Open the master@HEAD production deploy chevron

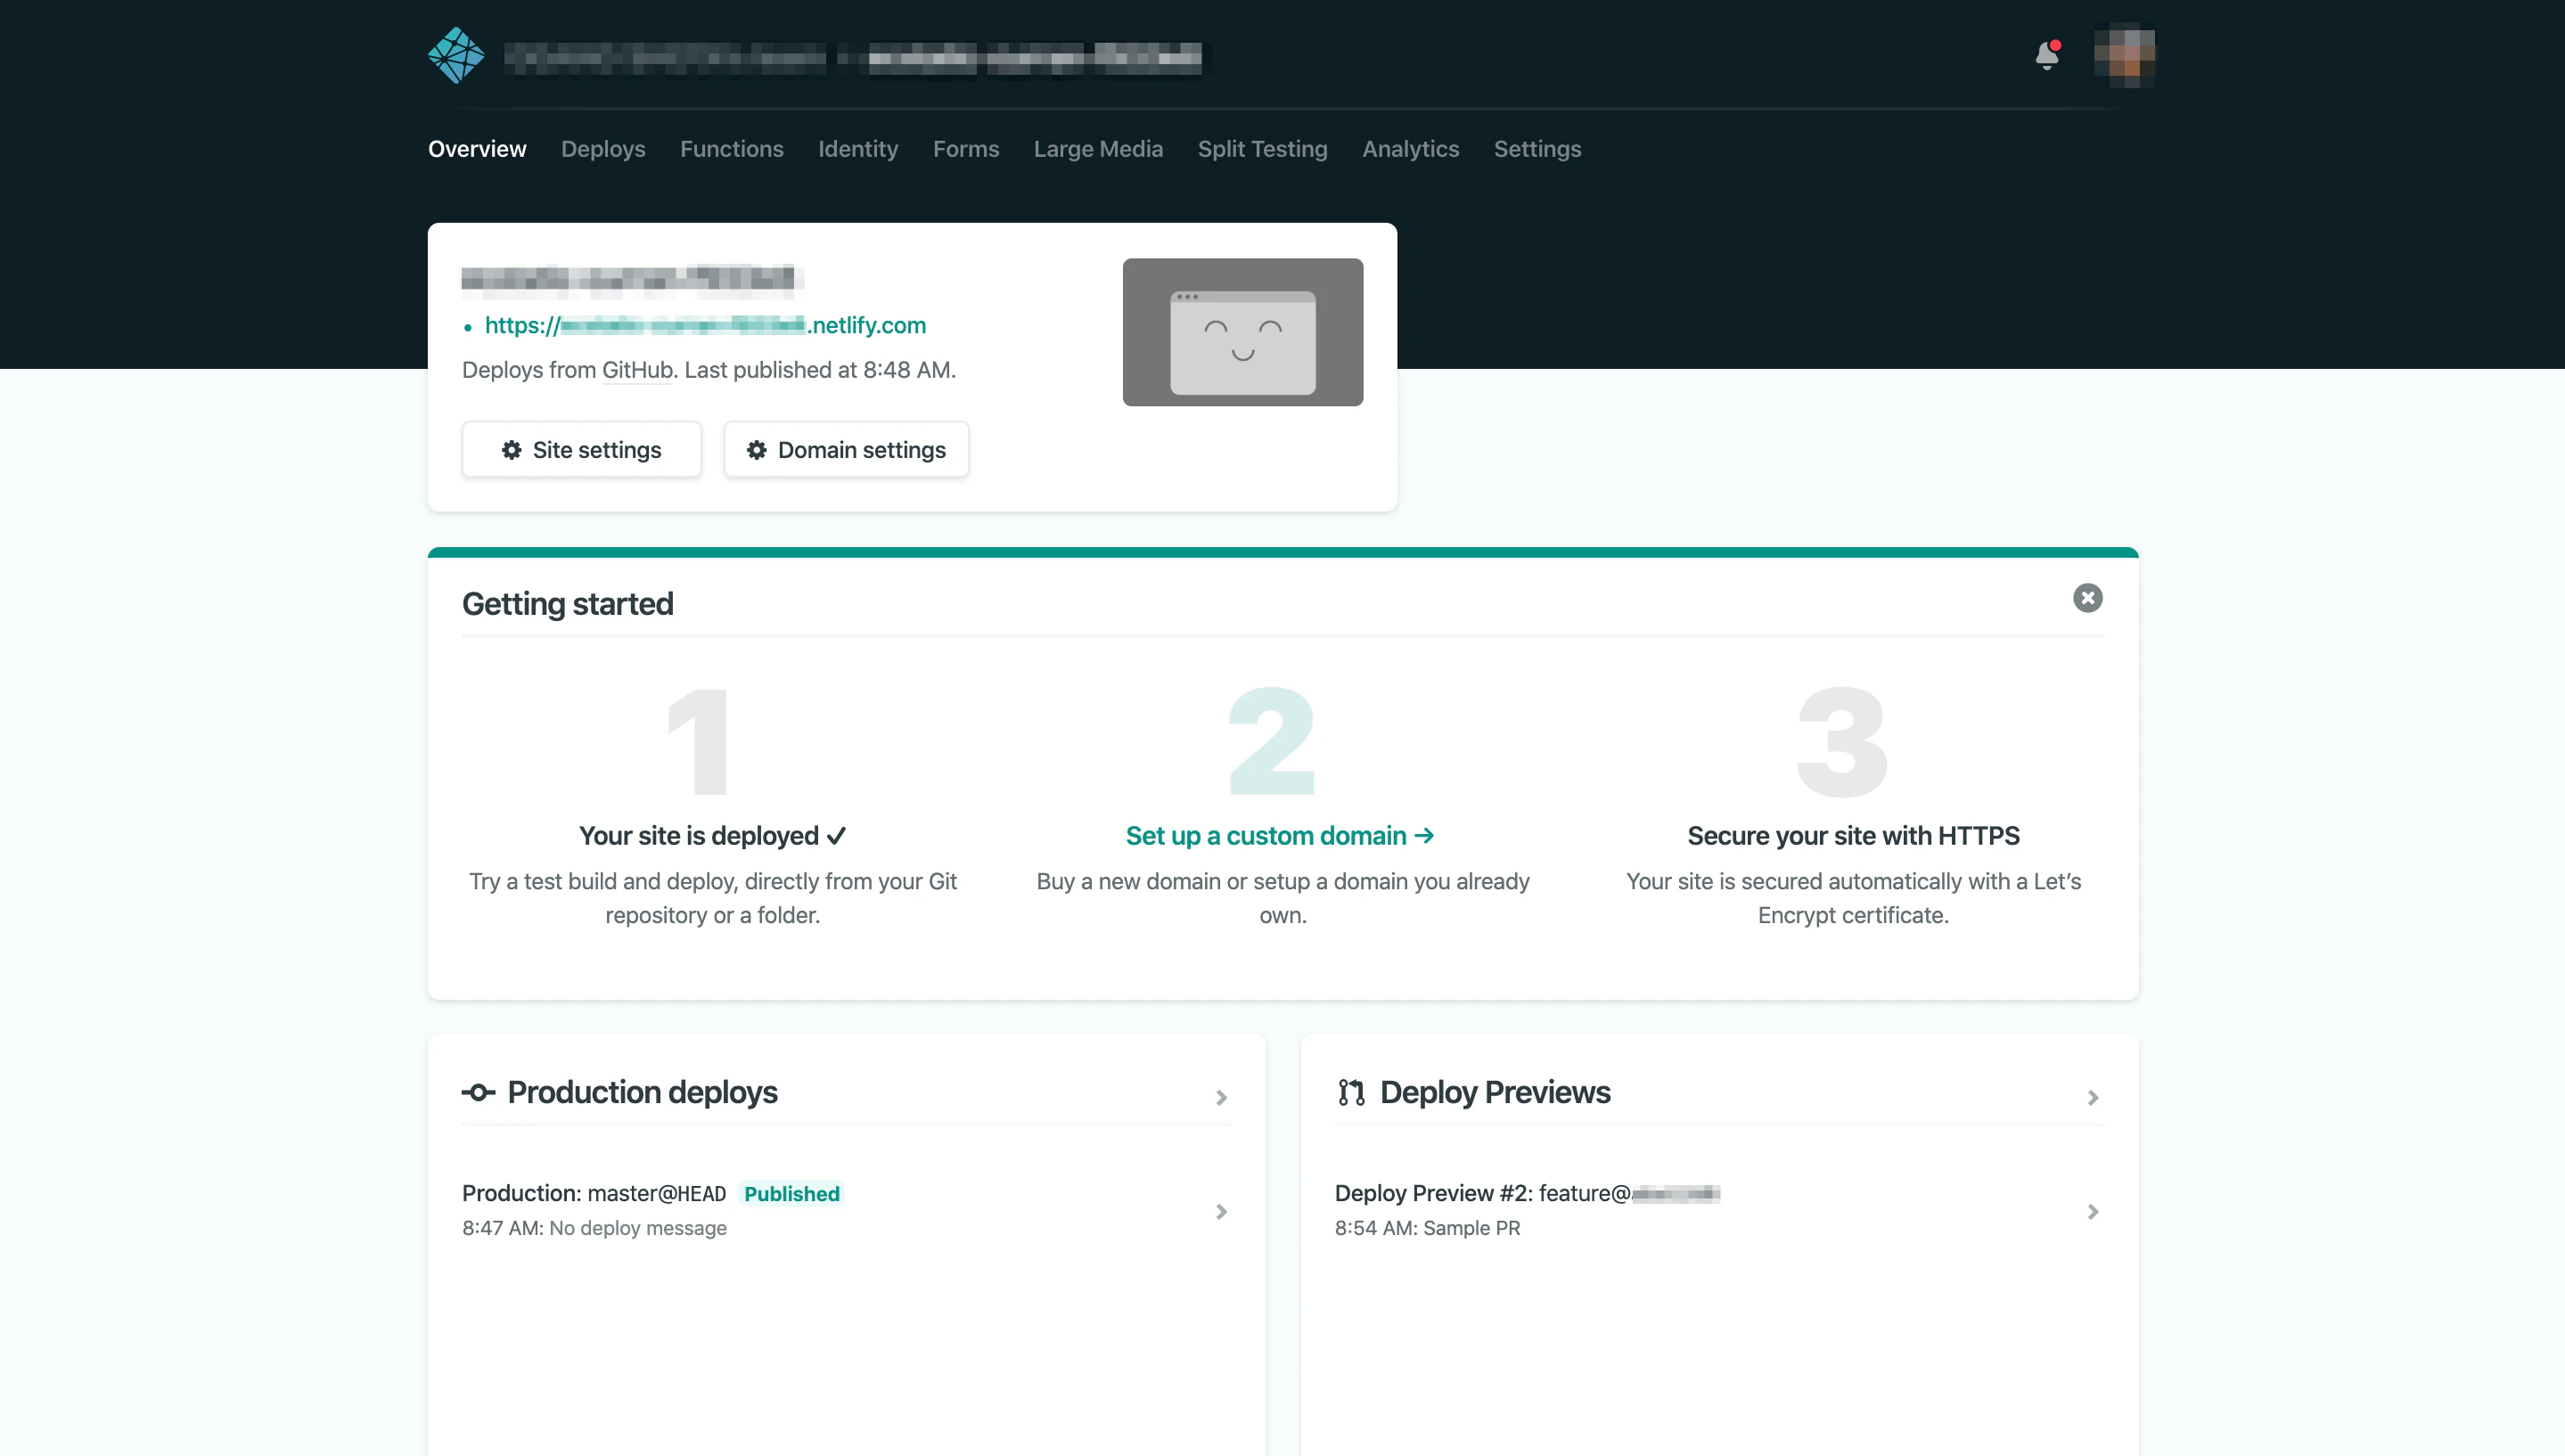pyautogui.click(x=1221, y=1211)
